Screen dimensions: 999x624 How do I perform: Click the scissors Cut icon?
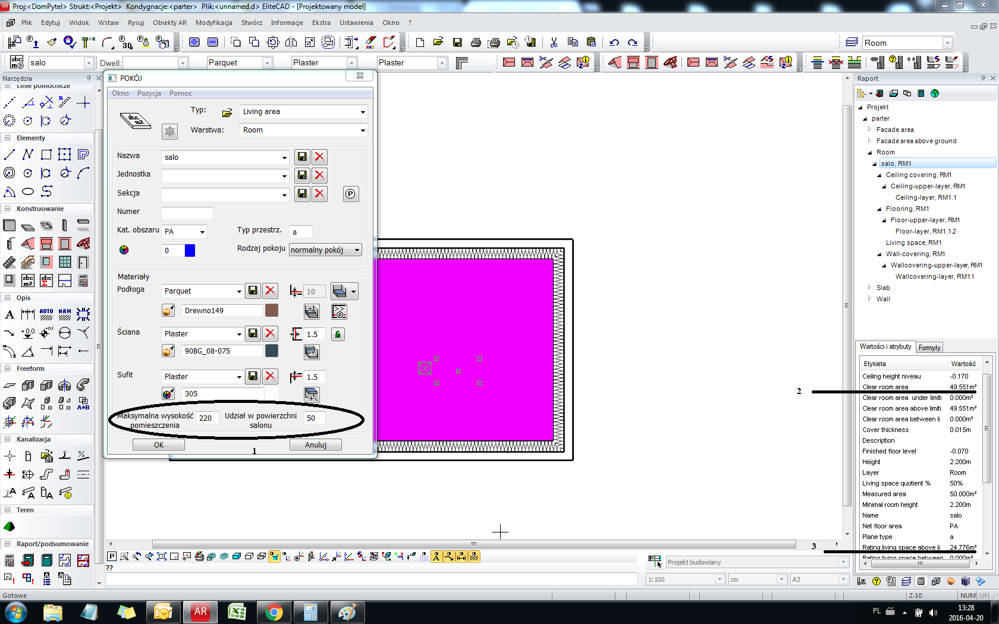tap(554, 42)
